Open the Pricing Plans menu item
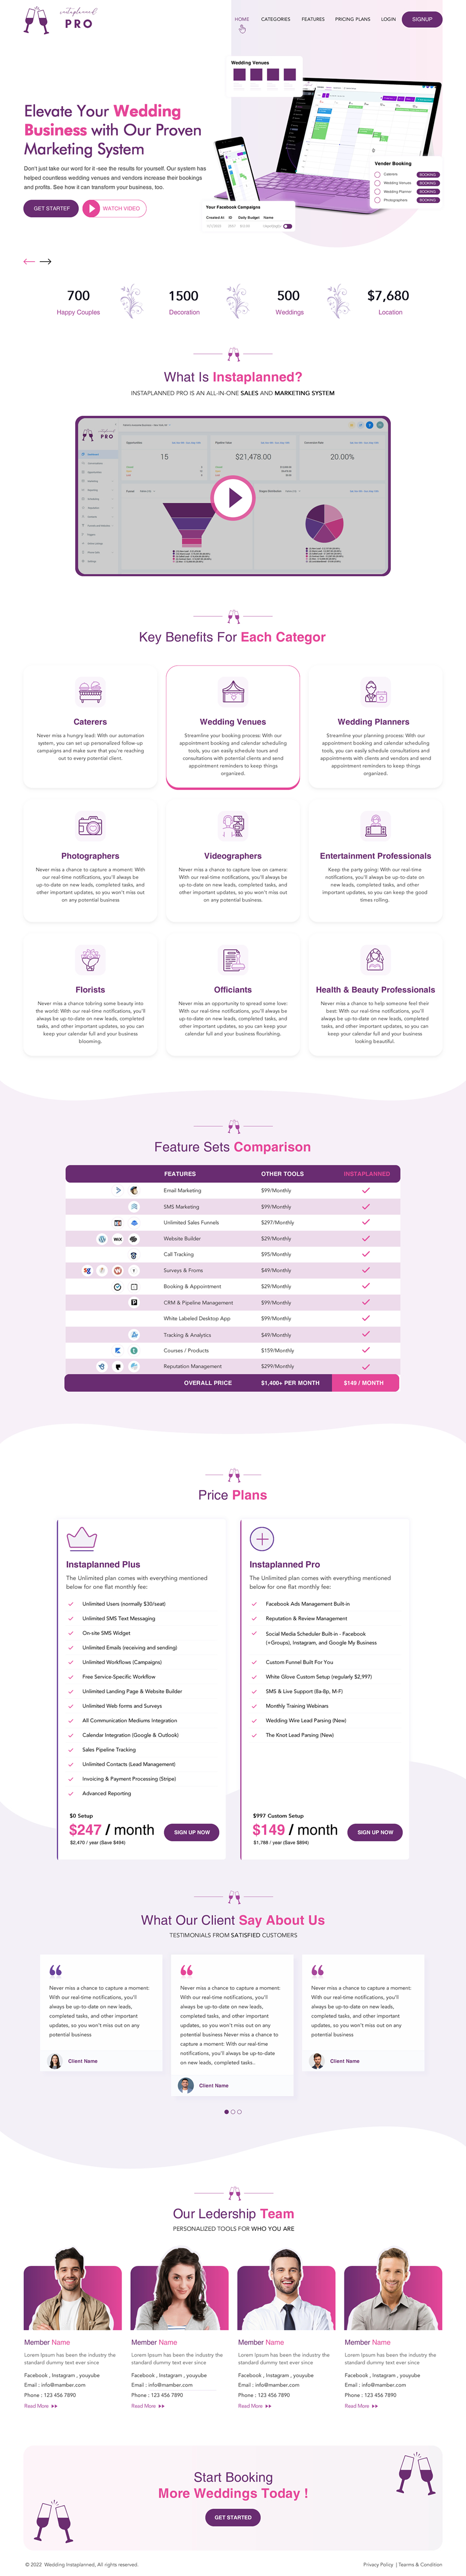The height and width of the screenshot is (2576, 466). click(x=352, y=19)
